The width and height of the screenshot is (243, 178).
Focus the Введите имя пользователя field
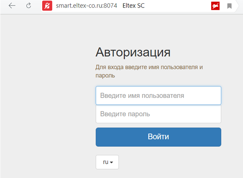pyautogui.click(x=159, y=95)
